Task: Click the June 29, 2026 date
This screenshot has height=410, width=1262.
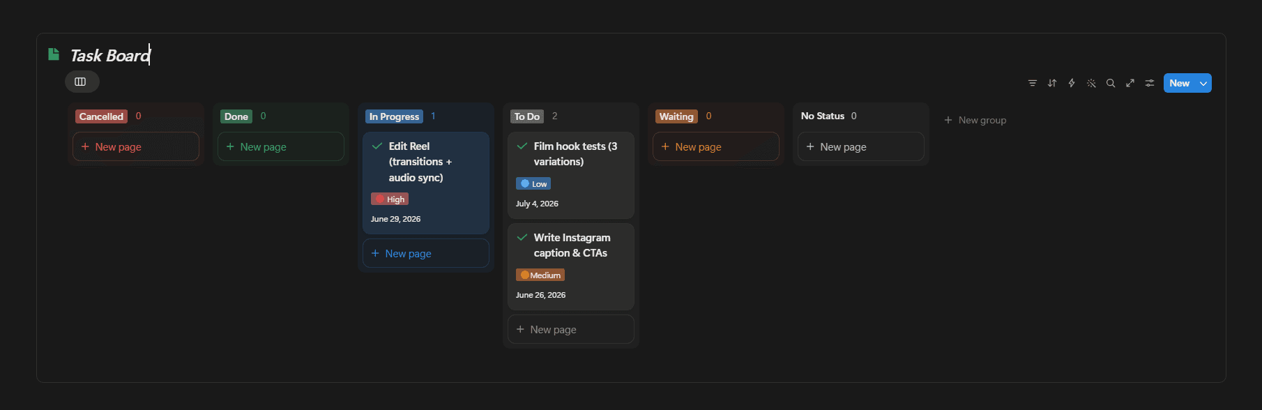Action: 395,219
